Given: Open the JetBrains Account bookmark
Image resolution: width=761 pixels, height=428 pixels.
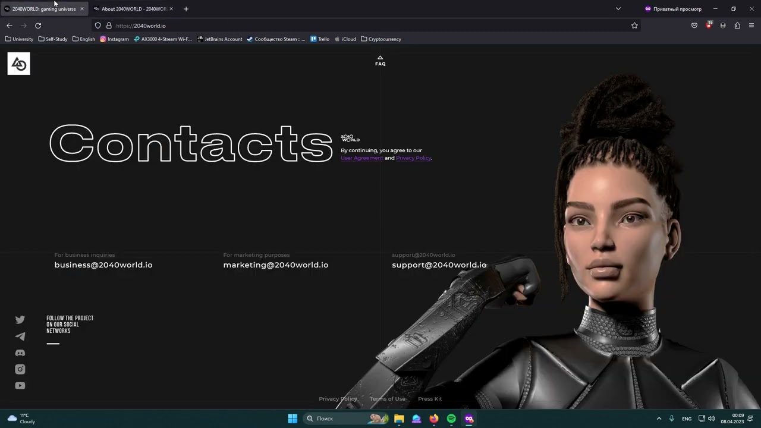Looking at the screenshot, I should tap(219, 39).
